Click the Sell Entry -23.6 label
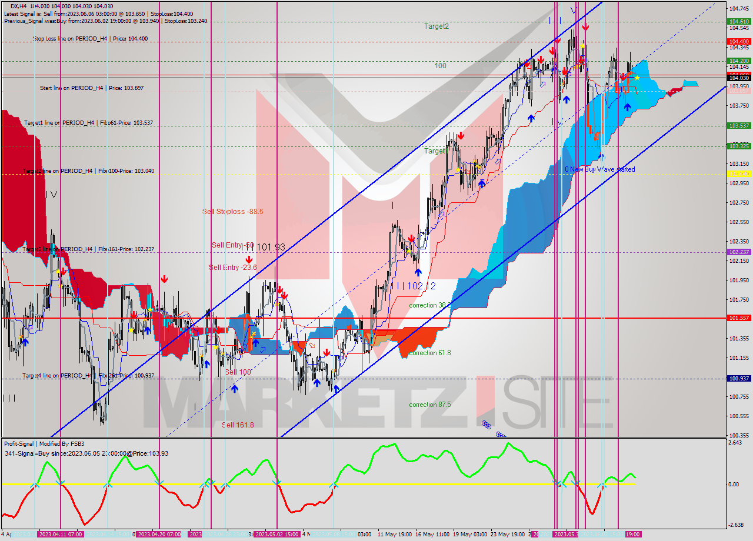 pos(232,267)
